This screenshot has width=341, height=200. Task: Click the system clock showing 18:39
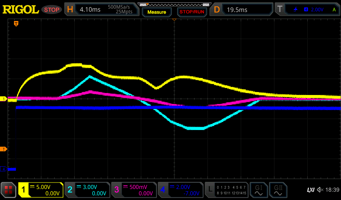pos(332,190)
